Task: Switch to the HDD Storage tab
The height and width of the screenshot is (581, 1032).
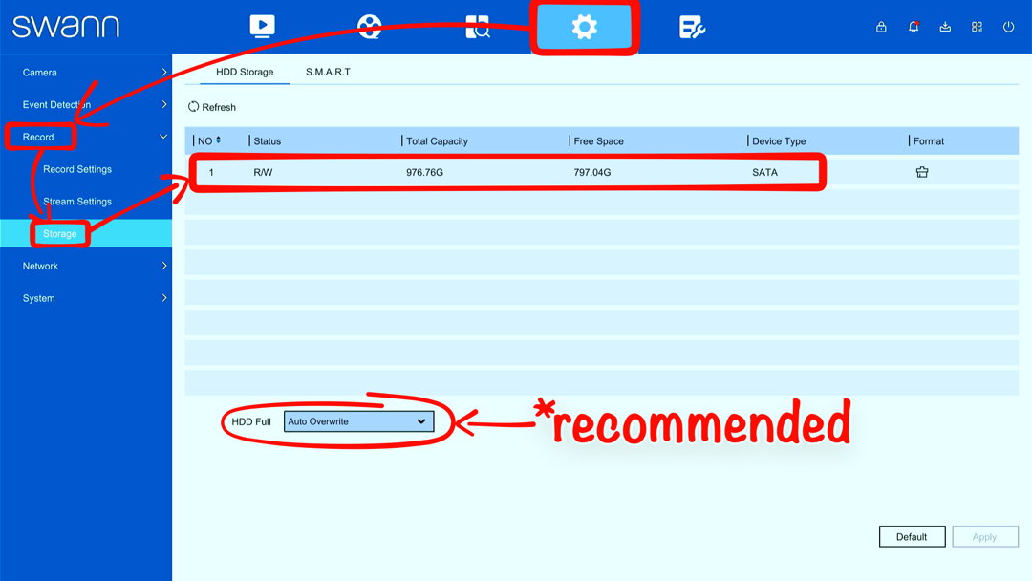Action: click(245, 72)
